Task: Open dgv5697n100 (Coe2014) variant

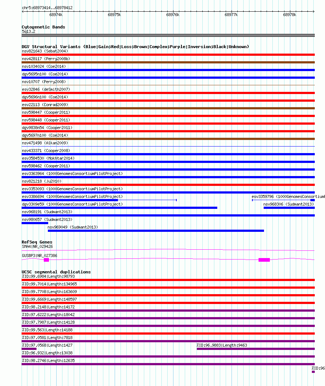Action: 45,135
